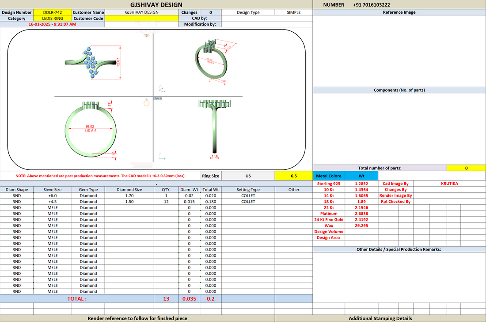Click the Diam Shape column header
This screenshot has width=486, height=322.
tap(17, 190)
